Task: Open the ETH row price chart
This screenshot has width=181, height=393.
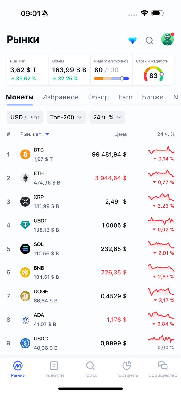Action: click(x=161, y=174)
